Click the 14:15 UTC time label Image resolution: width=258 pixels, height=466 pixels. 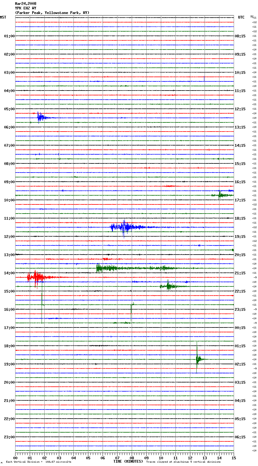click(240, 146)
